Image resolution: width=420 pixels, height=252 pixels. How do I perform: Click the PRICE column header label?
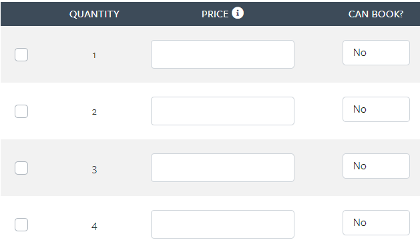pyautogui.click(x=215, y=14)
